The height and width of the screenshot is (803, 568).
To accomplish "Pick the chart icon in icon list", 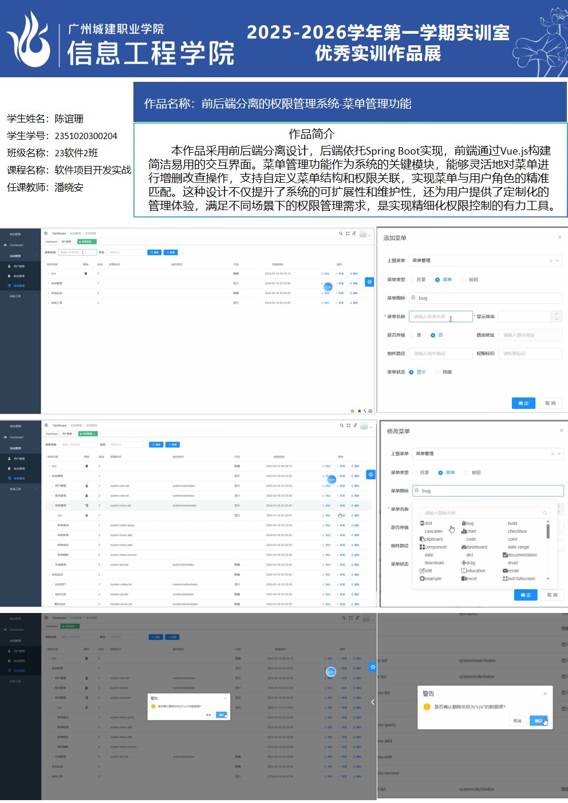I will click(470, 531).
